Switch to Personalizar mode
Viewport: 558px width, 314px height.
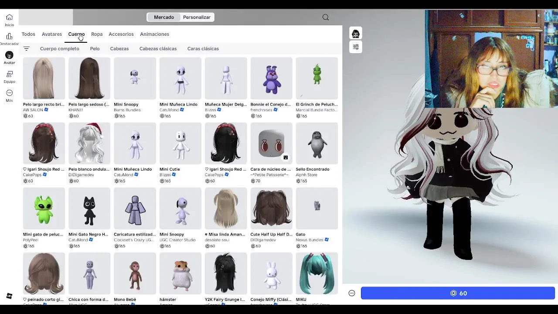coord(197,17)
